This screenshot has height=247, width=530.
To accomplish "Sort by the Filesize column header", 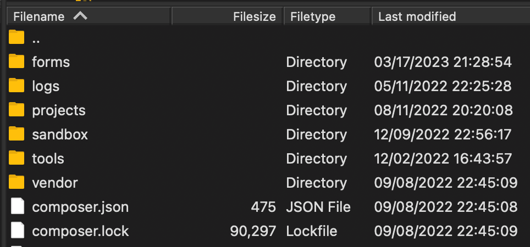I will pyautogui.click(x=254, y=16).
